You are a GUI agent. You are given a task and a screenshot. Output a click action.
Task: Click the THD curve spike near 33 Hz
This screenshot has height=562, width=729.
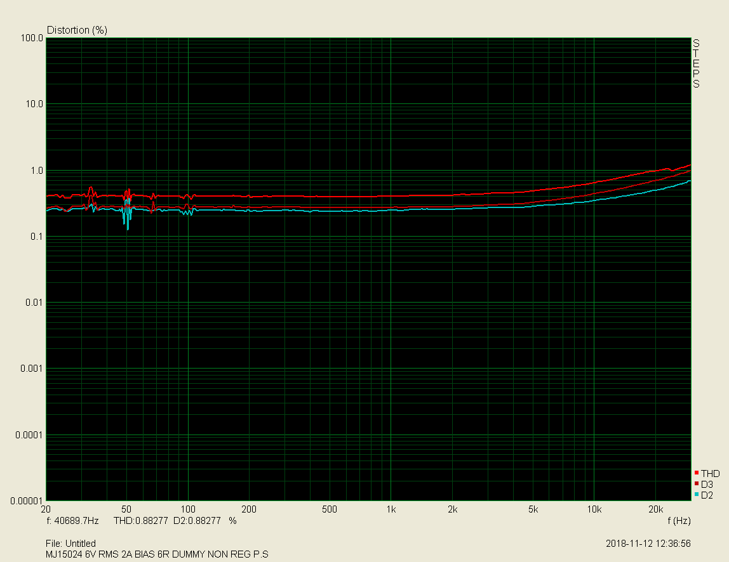point(91,188)
